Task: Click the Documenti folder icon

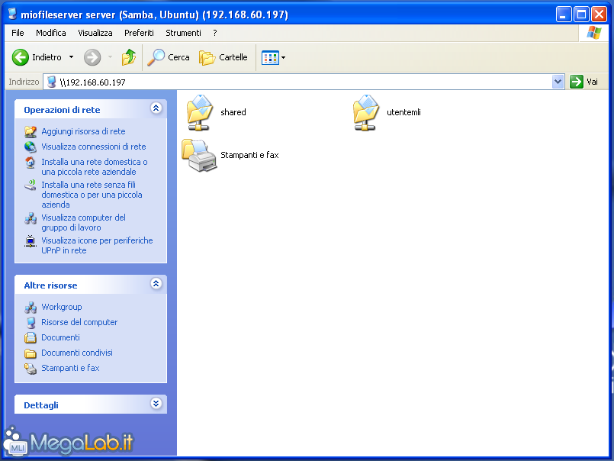Action: [x=31, y=337]
